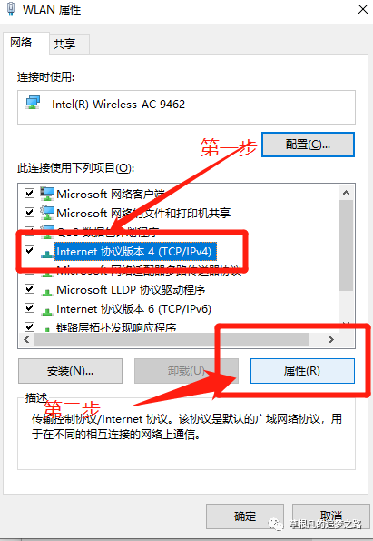Screen dimensions: 373x541
Task: Click the Microsoft LLDP driver icon
Action: [47, 292]
